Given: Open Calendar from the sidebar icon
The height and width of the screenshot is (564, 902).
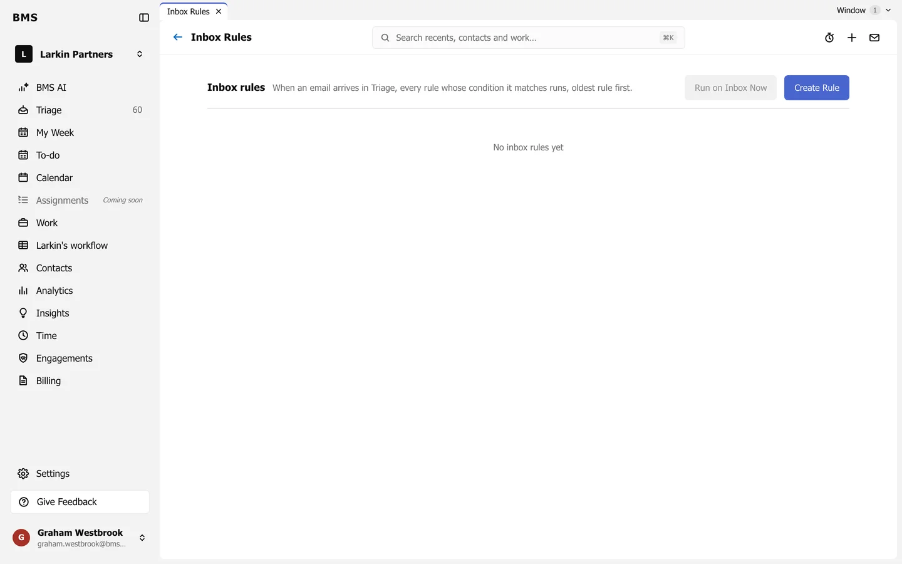Looking at the screenshot, I should coord(23,178).
